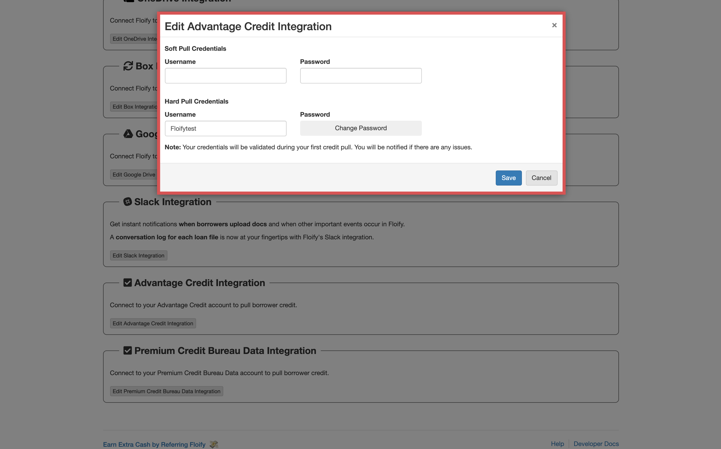Click Edit Google Drive button
This screenshot has width=721, height=449.
click(x=134, y=175)
